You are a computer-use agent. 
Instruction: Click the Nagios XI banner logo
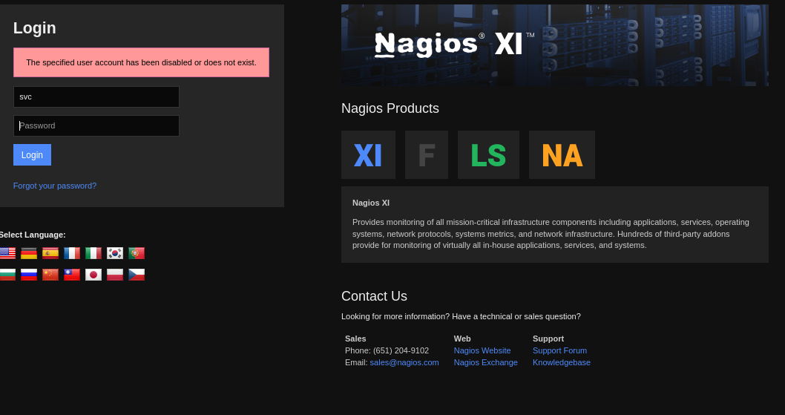click(x=454, y=45)
